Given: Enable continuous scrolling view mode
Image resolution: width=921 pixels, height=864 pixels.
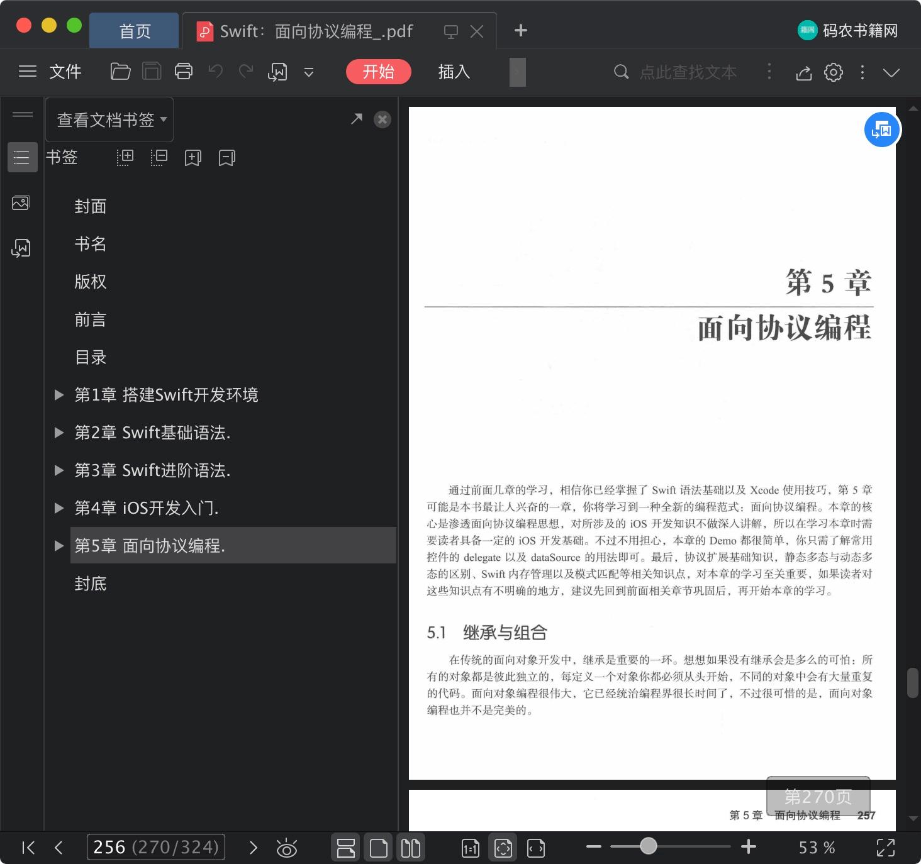Looking at the screenshot, I should [346, 848].
